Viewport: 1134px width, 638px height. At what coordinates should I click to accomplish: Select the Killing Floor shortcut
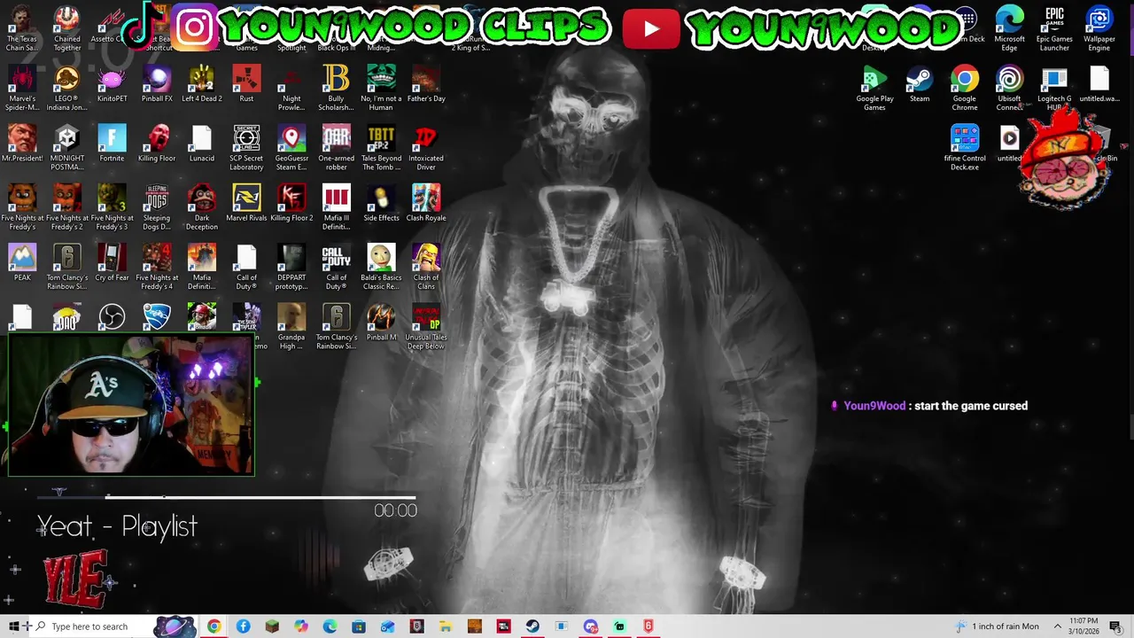[x=157, y=144]
